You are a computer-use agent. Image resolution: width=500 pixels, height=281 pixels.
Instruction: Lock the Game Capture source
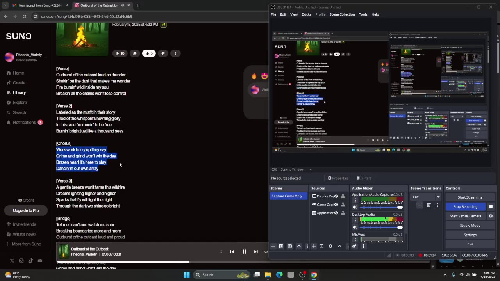343,205
